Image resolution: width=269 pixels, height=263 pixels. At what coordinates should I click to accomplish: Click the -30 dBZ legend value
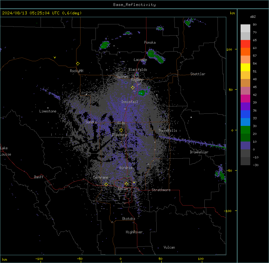pyautogui.click(x=256, y=165)
